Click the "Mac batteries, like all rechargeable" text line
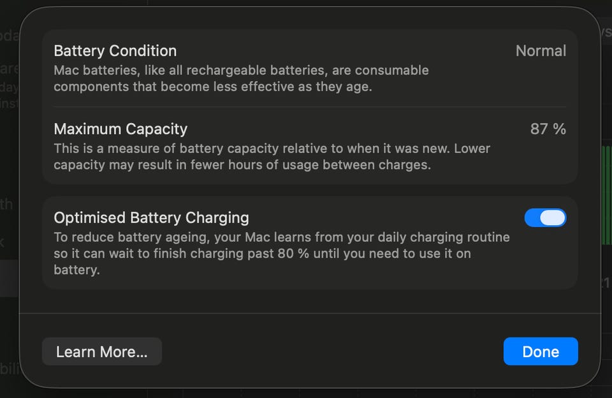The image size is (612, 398). [241, 70]
